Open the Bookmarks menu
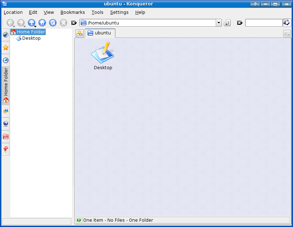 pyautogui.click(x=73, y=12)
